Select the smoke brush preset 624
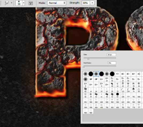Screen dimensions: 143x127 123,101
